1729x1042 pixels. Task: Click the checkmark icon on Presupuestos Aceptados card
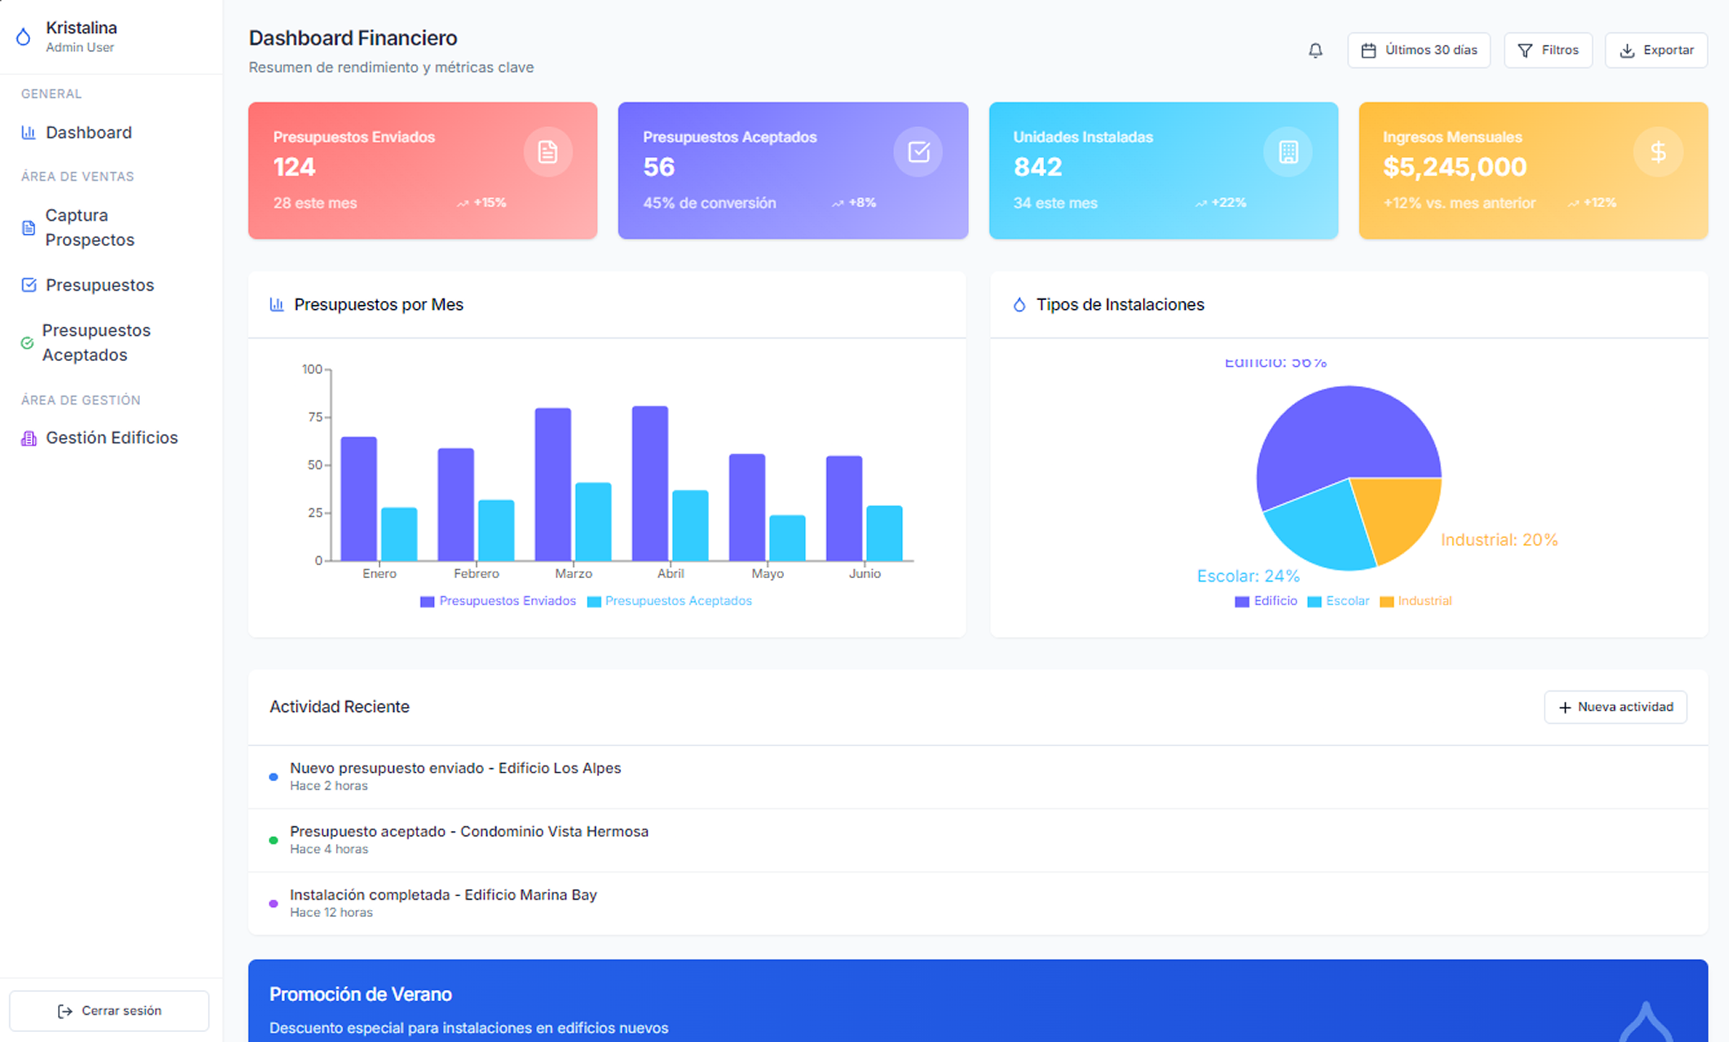[x=918, y=152]
